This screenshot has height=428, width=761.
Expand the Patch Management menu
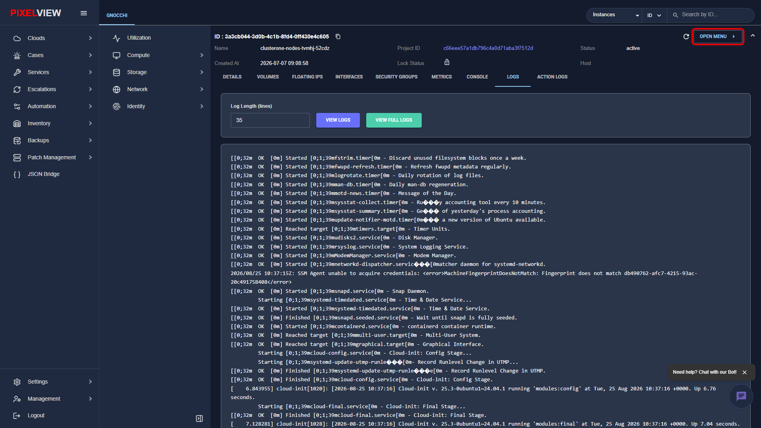coord(52,157)
